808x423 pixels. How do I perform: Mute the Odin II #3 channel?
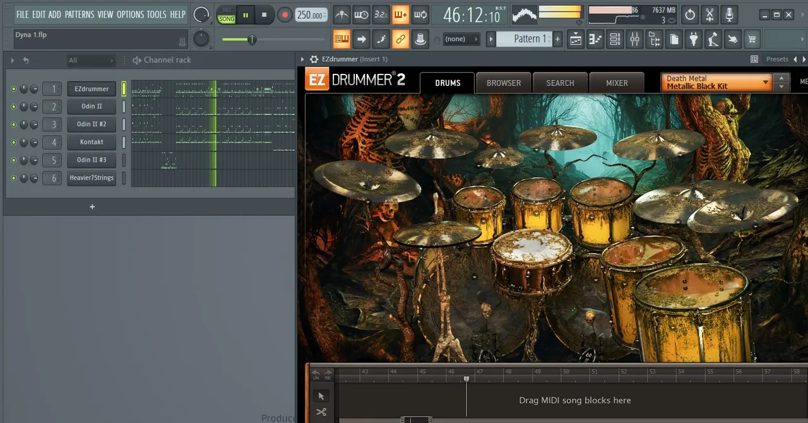pos(13,160)
